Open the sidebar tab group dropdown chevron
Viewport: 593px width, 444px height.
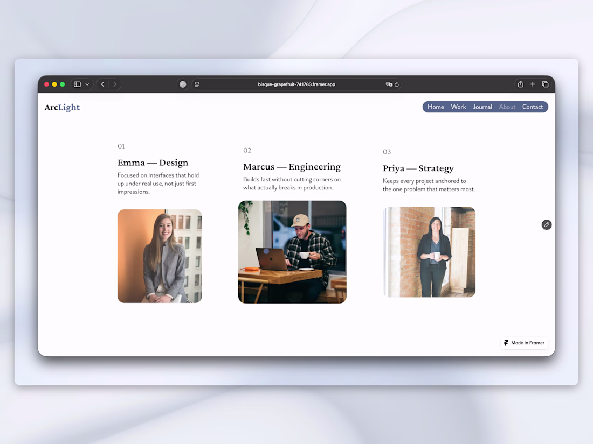87,84
